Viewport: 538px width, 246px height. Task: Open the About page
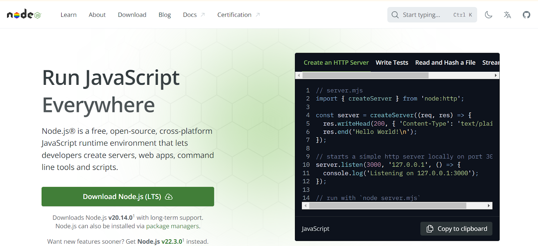97,15
